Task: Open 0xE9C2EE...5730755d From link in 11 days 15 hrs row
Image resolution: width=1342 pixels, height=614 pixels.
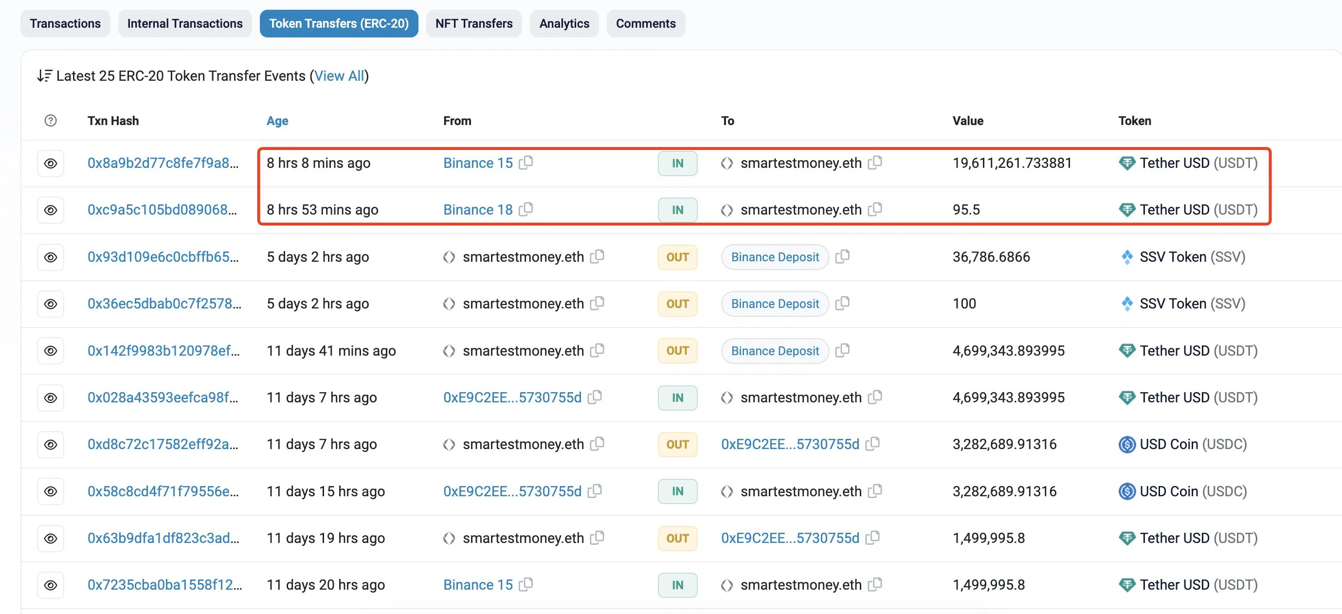Action: point(512,491)
